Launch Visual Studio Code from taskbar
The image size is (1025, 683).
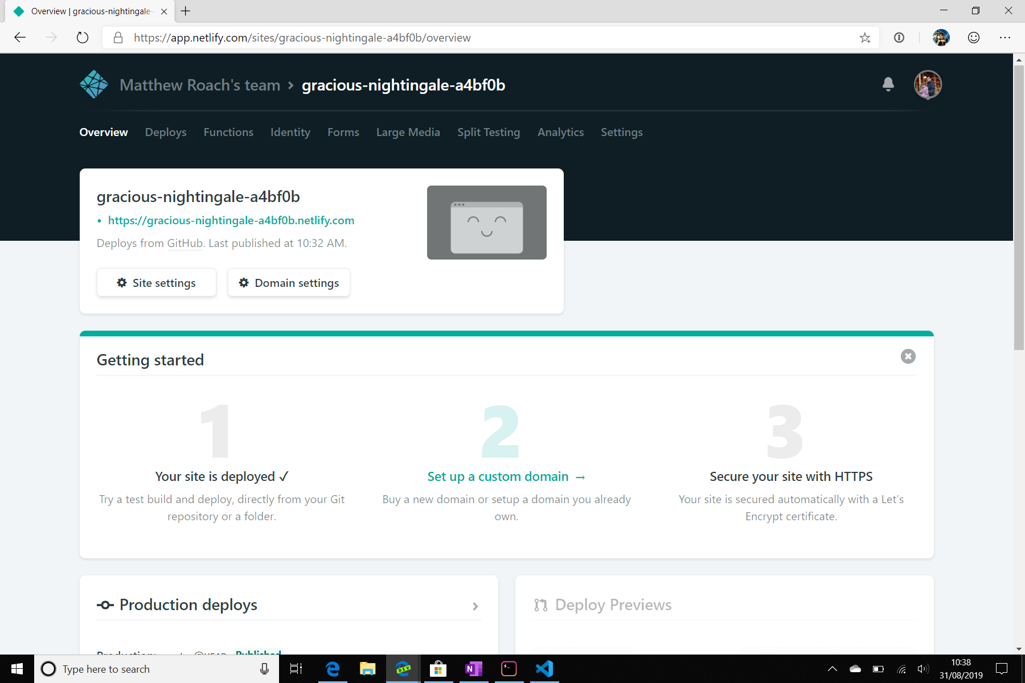coord(544,669)
